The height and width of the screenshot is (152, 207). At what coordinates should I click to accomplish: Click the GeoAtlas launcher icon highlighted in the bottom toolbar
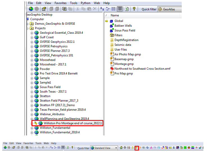click(137, 148)
